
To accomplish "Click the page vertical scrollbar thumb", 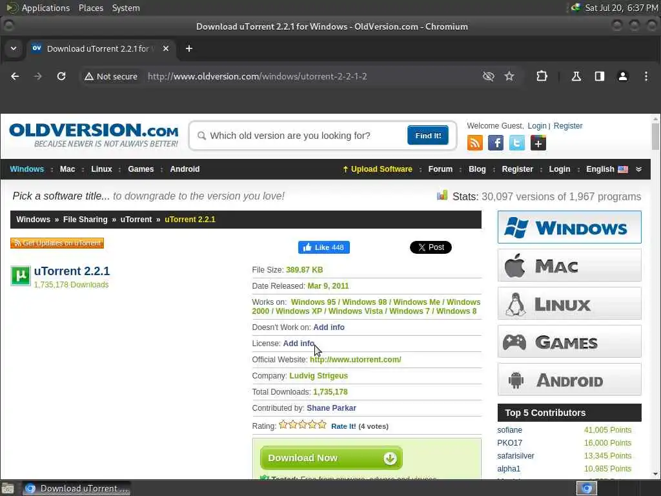I will [x=655, y=136].
